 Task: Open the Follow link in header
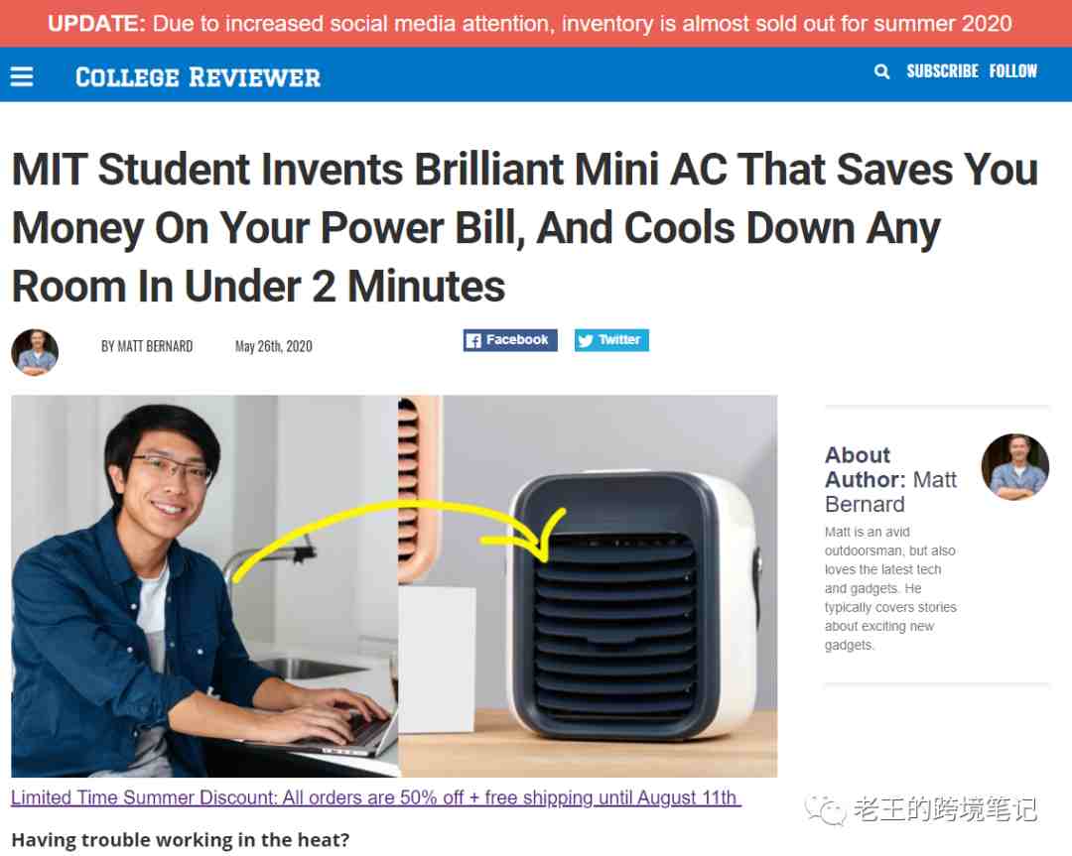(1012, 71)
